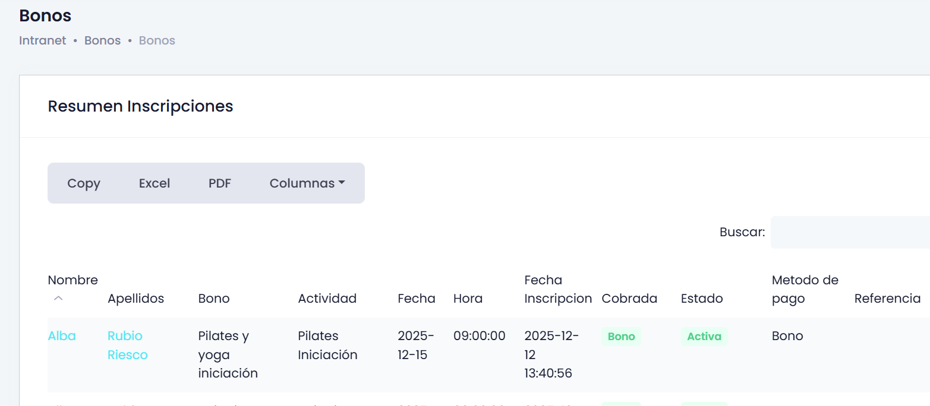Screen dimensions: 930x406
Task: Navigate to middle Bonos breadcrumb
Action: pos(102,40)
